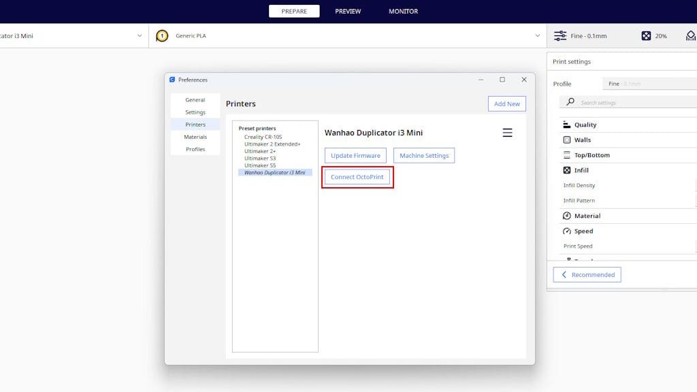Maximize the Preferences window
The width and height of the screenshot is (697, 392).
[x=502, y=80]
